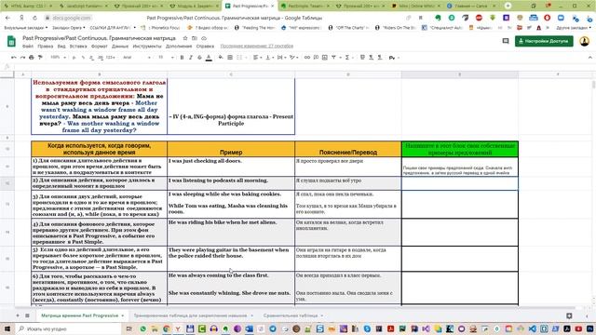Open the Правка menu
This screenshot has width=596, height=335.
[x=46, y=46]
